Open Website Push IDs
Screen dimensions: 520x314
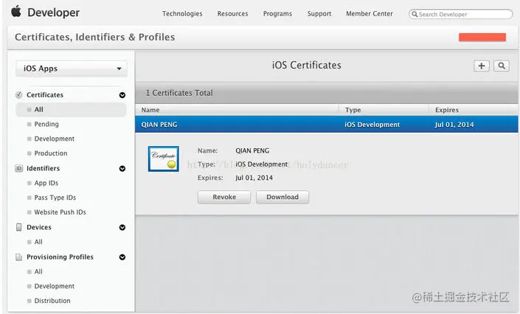(x=60, y=212)
